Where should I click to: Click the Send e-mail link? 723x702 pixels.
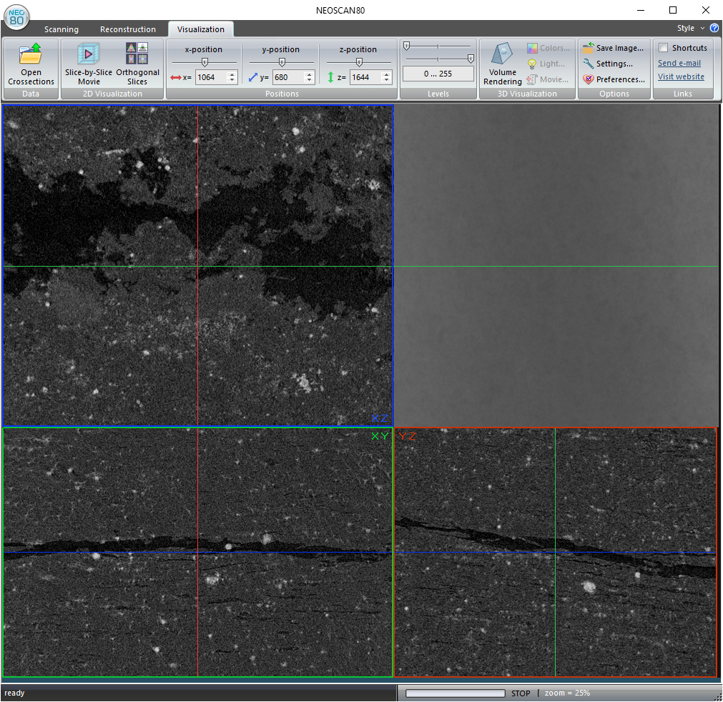coord(679,63)
